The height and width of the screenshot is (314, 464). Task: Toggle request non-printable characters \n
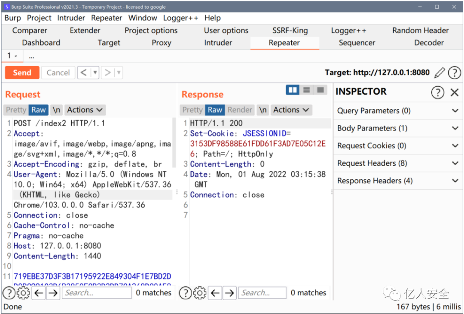pos(56,110)
